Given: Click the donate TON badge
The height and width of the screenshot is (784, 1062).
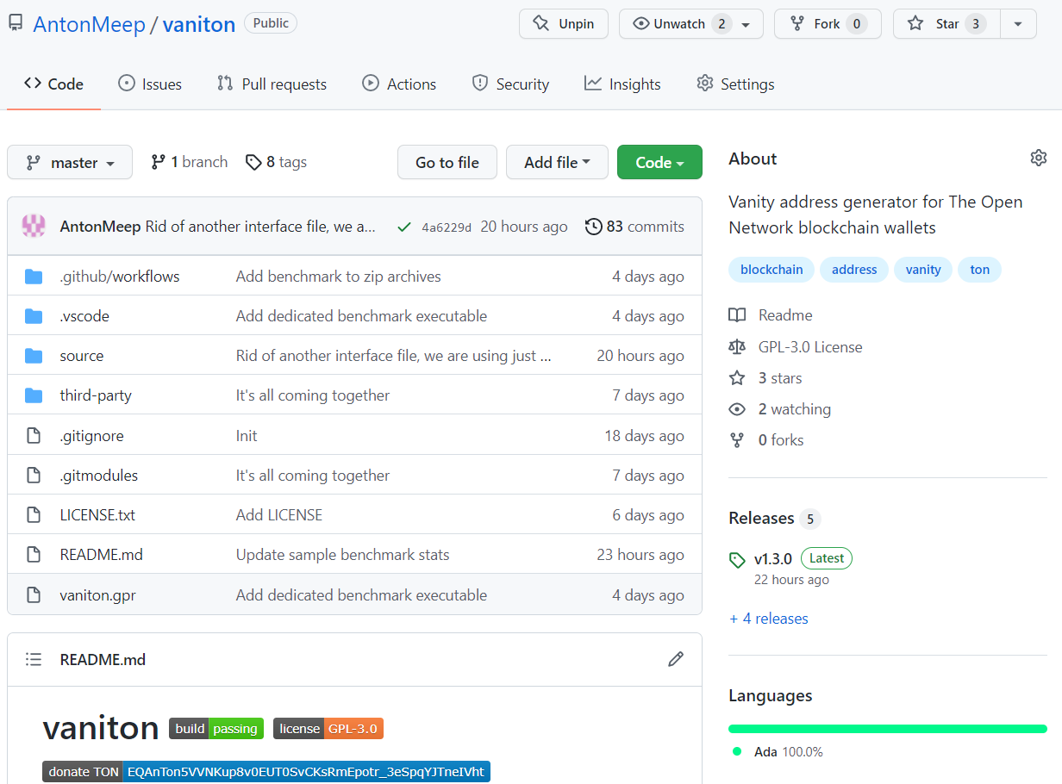Looking at the screenshot, I should click(x=266, y=771).
